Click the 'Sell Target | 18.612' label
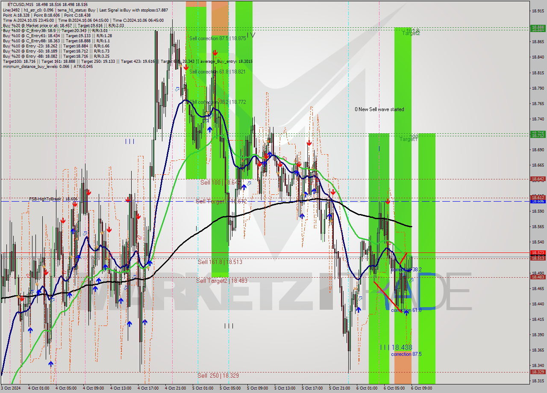Image resolution: width=547 pixels, height=393 pixels. 221,201
